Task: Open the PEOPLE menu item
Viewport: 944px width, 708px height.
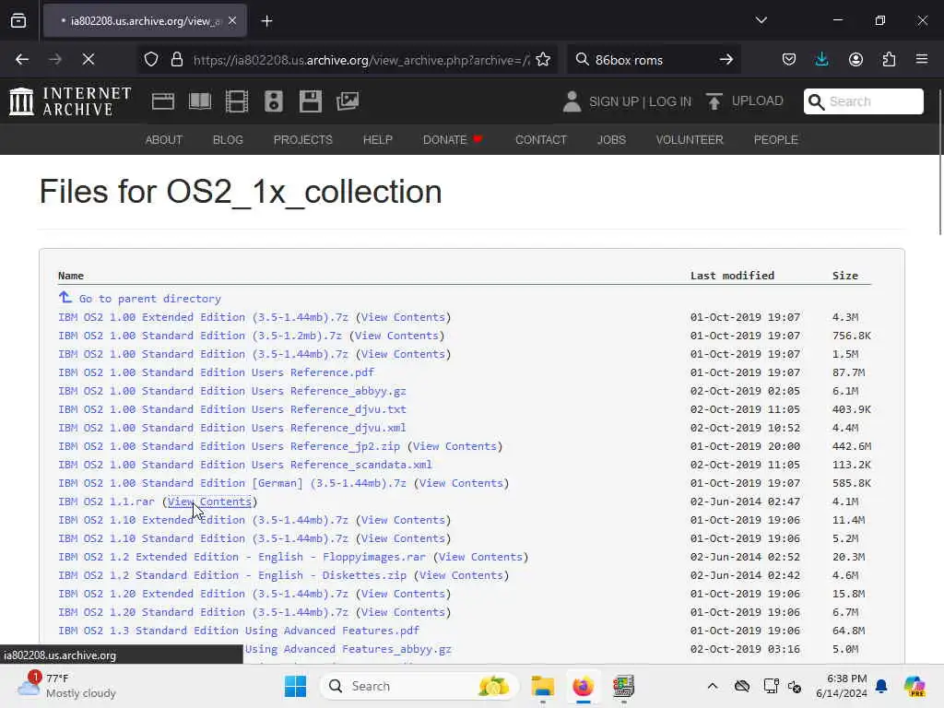Action: coord(775,140)
